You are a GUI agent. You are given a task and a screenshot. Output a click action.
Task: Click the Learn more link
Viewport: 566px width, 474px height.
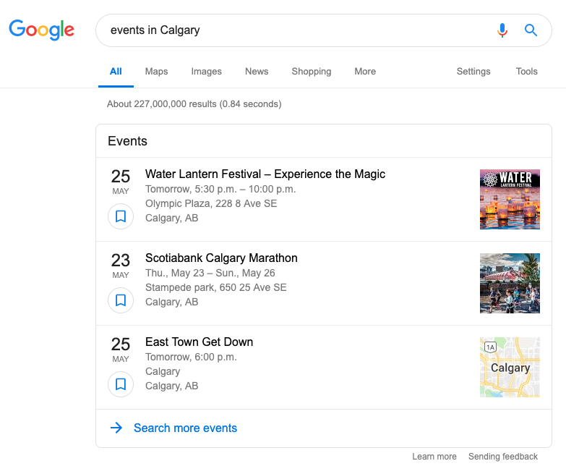tap(434, 457)
